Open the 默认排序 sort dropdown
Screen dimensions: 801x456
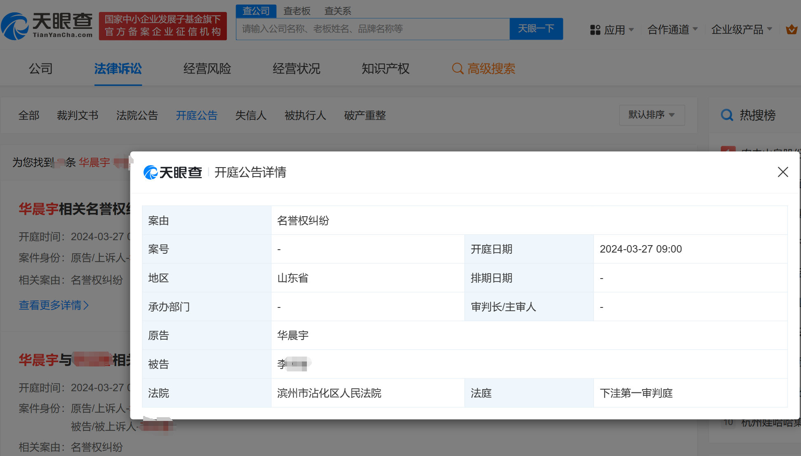click(x=652, y=115)
